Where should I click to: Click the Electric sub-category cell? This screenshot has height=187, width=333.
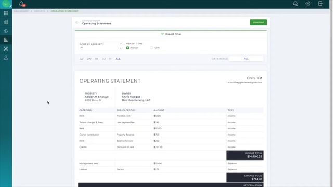tap(120, 170)
